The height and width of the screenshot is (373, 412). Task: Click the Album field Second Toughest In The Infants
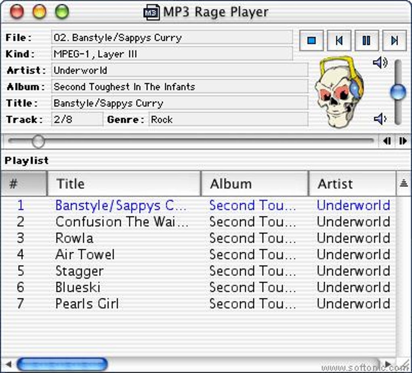click(x=180, y=87)
